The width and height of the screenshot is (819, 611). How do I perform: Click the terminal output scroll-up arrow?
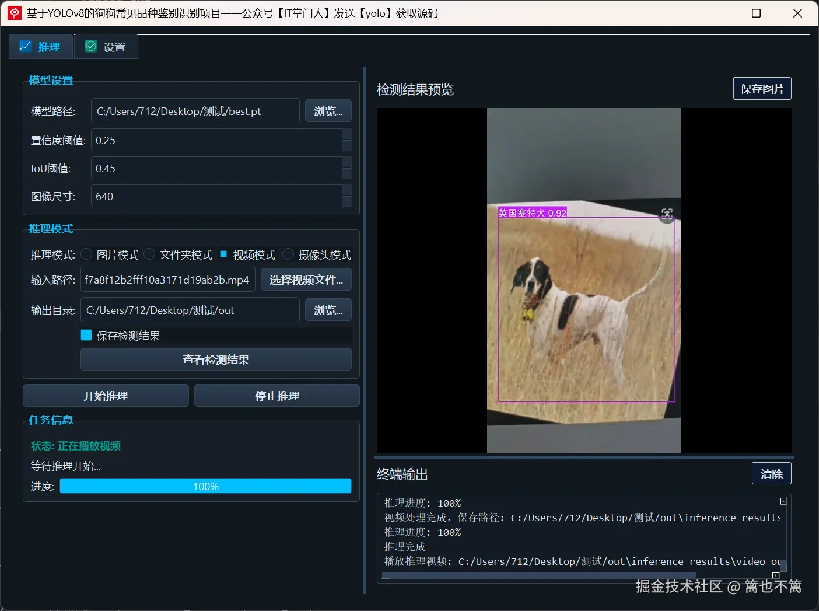[x=783, y=501]
